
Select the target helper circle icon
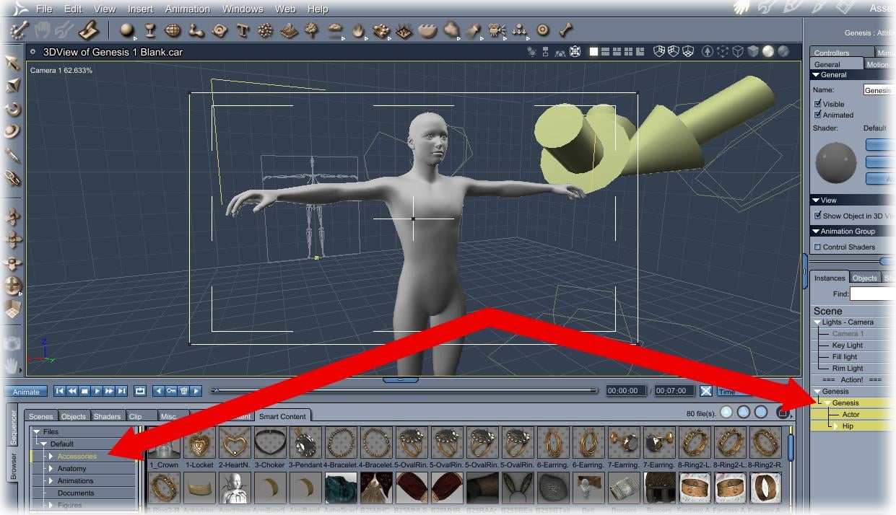543,30
